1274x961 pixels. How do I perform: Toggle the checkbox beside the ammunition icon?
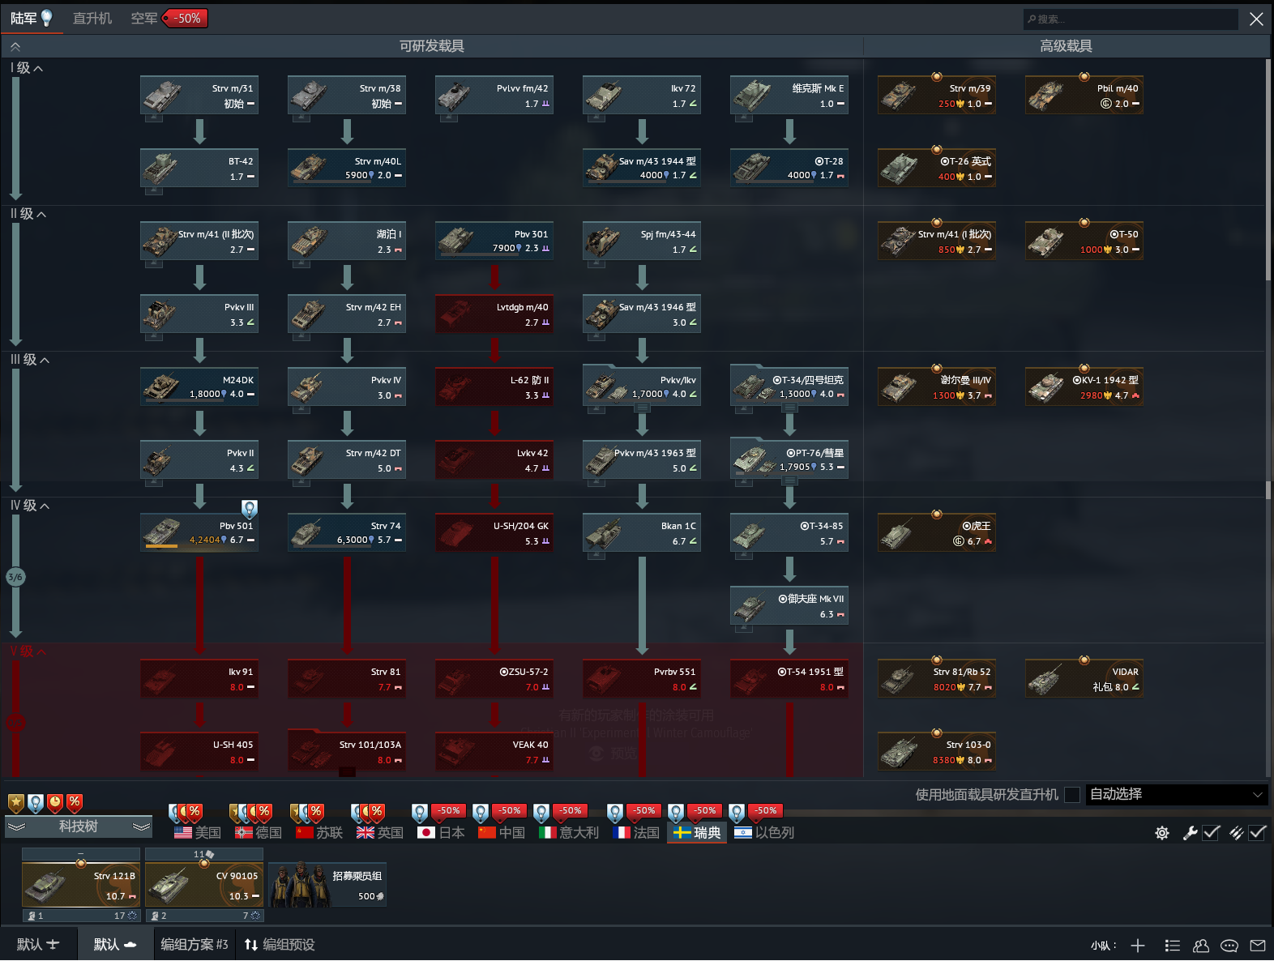click(x=1257, y=833)
